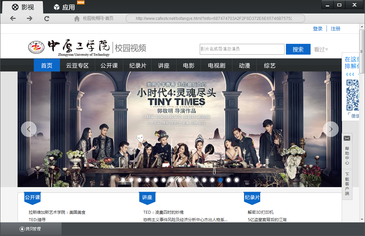Click the 纪录片 section badge
365x236 pixels.
[252, 198]
